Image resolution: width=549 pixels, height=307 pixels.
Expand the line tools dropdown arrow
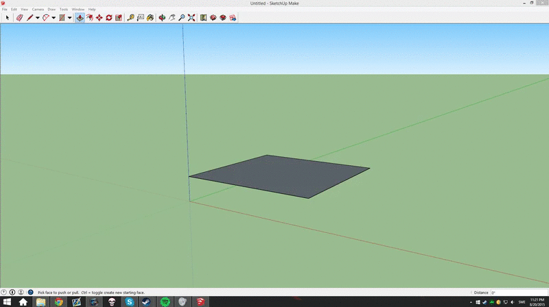38,18
